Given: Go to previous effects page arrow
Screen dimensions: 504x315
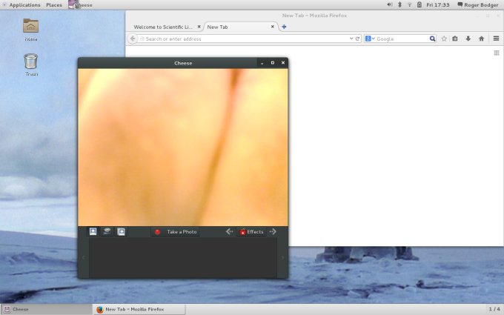Looking at the screenshot, I should pos(229,232).
